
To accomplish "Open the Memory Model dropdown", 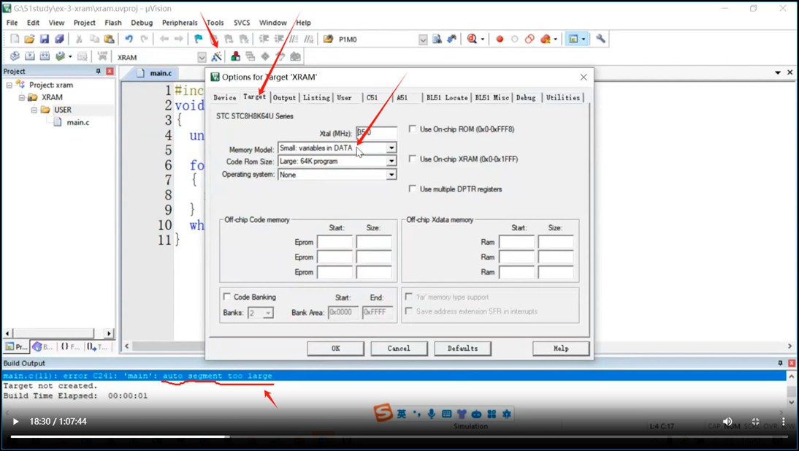I will click(x=391, y=148).
